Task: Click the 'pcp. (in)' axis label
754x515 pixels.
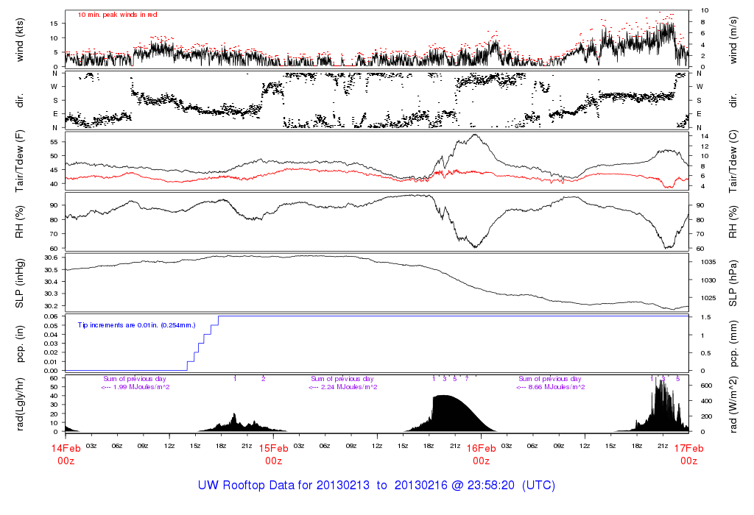Action: coord(21,343)
